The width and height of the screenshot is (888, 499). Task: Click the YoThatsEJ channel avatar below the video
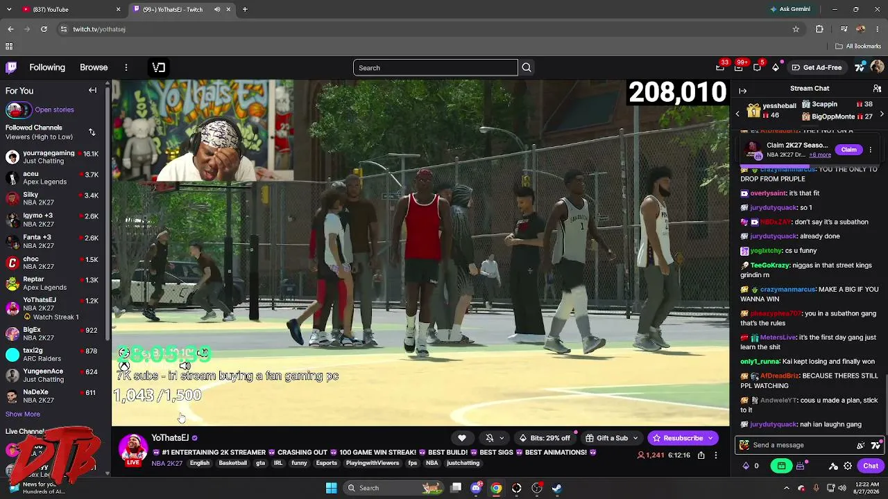(x=133, y=449)
